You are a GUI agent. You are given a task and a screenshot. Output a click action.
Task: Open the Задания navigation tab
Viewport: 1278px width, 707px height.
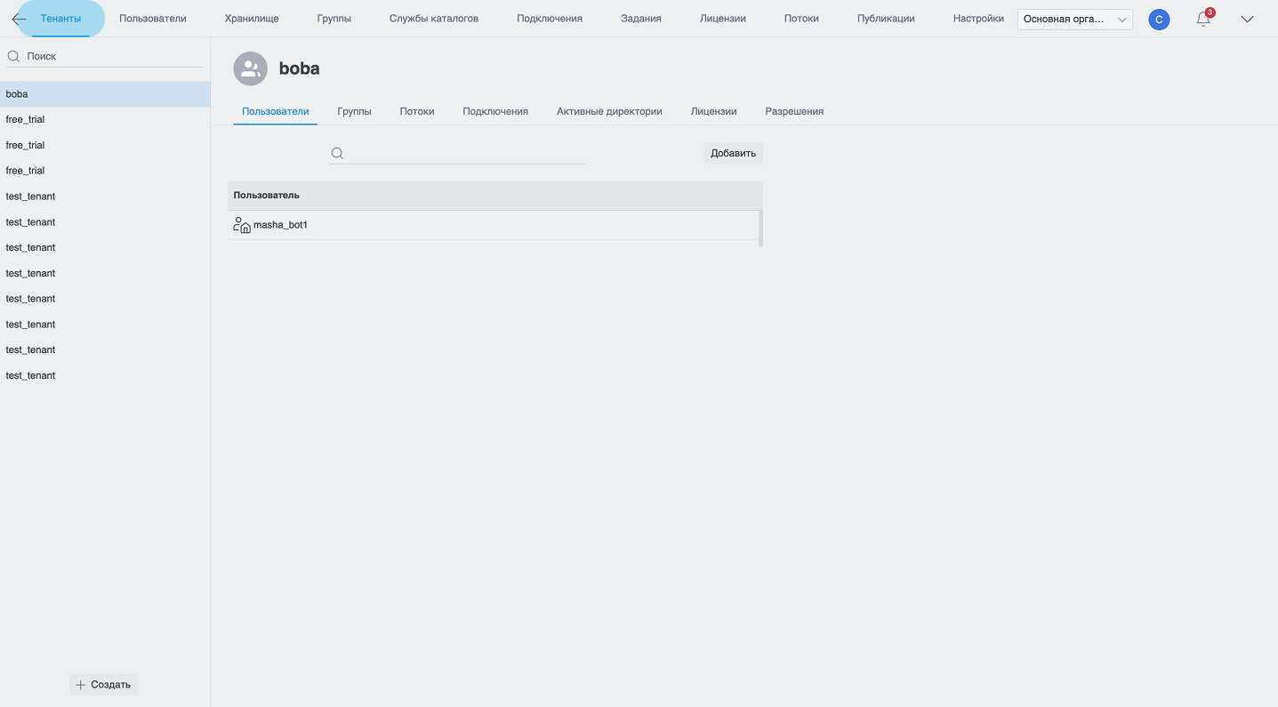[641, 19]
